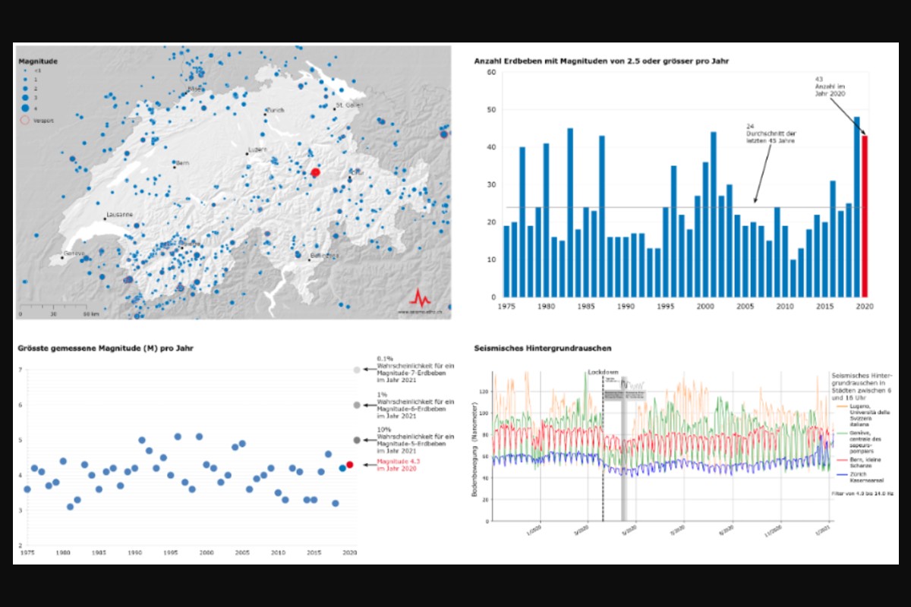The image size is (911, 607).
Task: Click the dark gray magnitude-5 probability dot
Action: [357, 440]
